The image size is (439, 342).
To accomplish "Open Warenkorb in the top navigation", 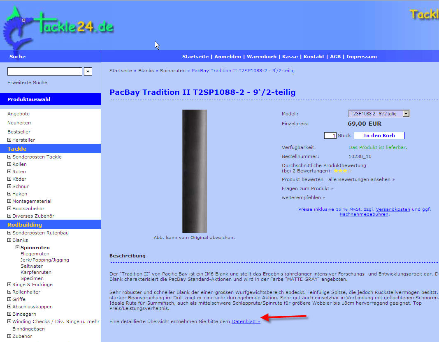I will point(261,57).
